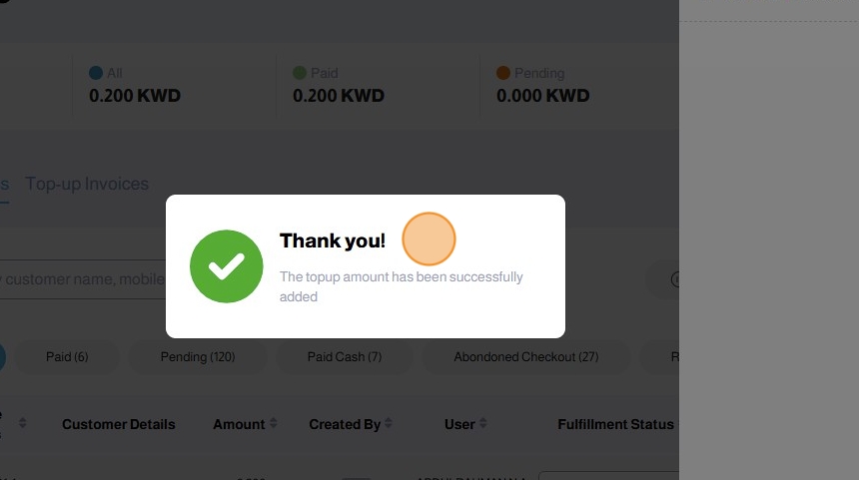
Task: Click the orange circle beside Thank you
Action: [x=429, y=240]
